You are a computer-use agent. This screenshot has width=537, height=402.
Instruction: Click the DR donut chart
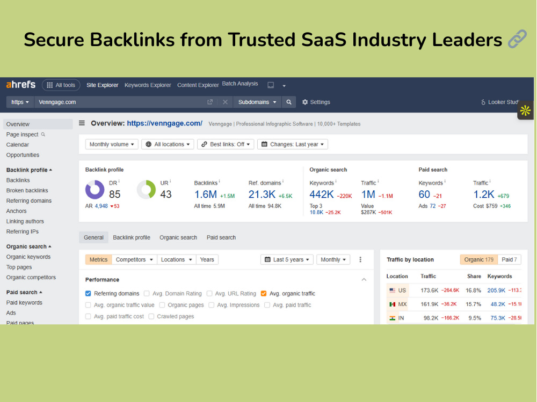95,190
